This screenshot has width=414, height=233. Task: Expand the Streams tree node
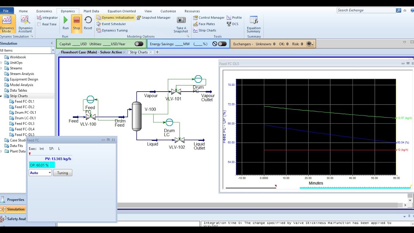1,68
